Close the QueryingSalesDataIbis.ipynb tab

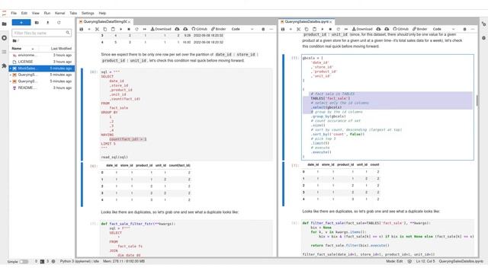click(330, 22)
